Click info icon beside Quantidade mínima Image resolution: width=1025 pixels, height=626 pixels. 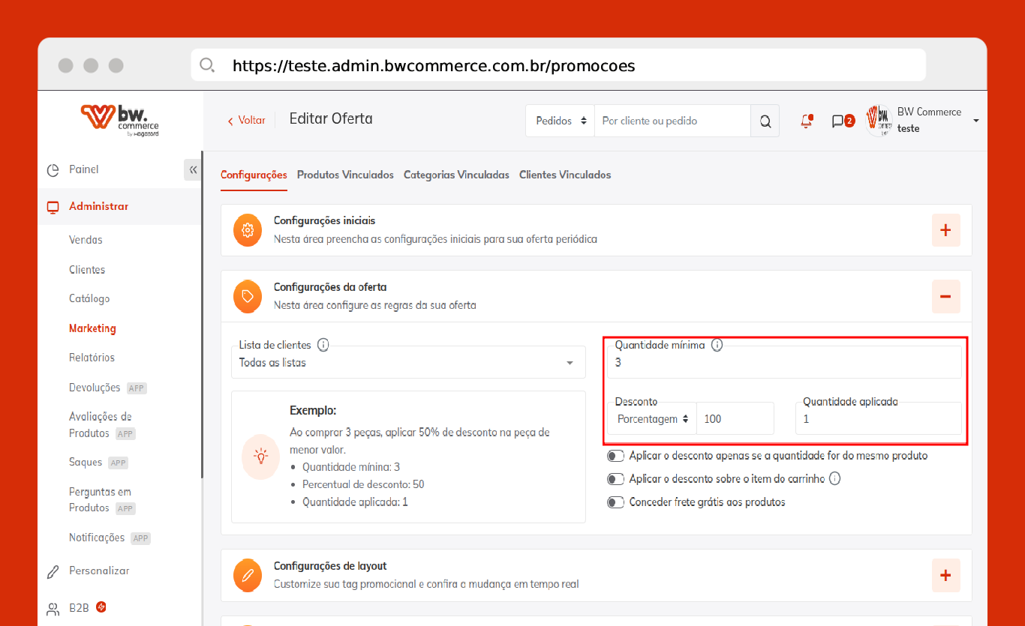[x=717, y=346]
